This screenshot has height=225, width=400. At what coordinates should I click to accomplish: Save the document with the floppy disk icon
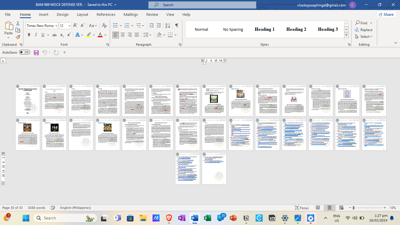36,52
